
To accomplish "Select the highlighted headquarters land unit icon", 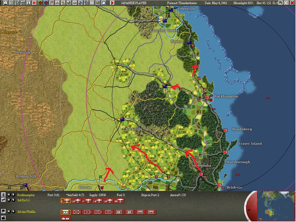I will [66, 212].
